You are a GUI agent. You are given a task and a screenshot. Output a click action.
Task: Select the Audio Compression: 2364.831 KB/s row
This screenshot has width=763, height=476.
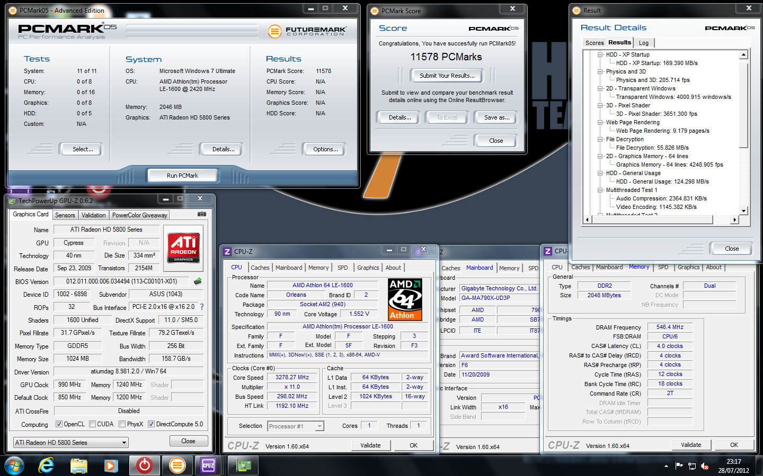pyautogui.click(x=661, y=198)
